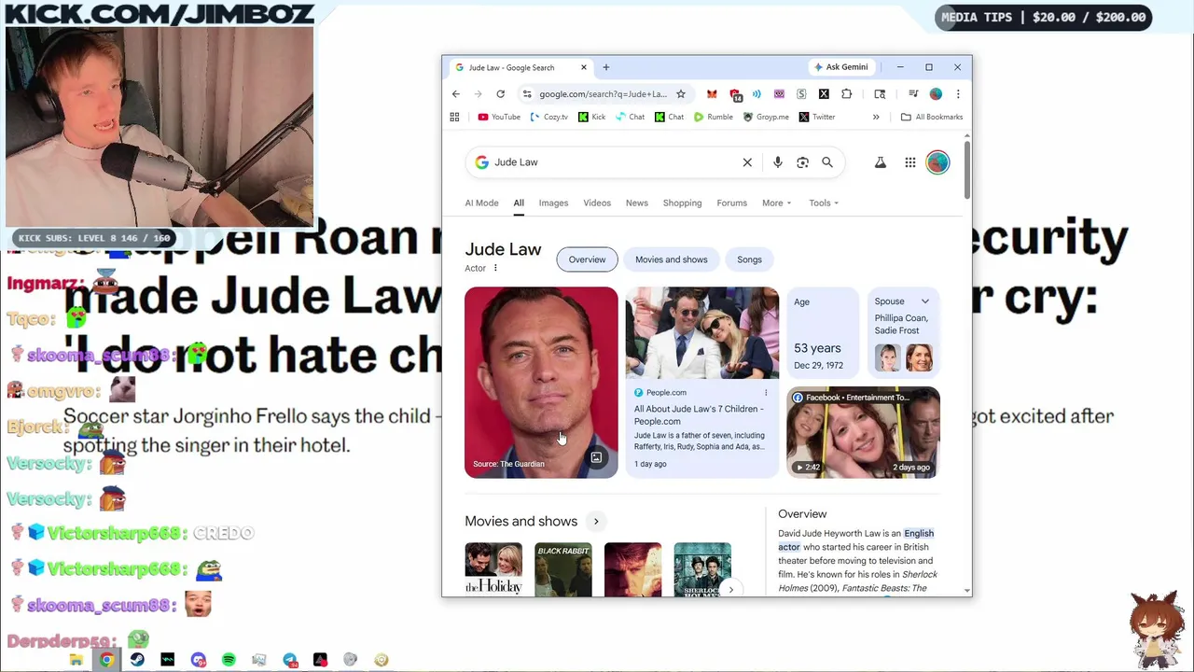Switch to the Shopping results tab
The image size is (1194, 672).
682,203
